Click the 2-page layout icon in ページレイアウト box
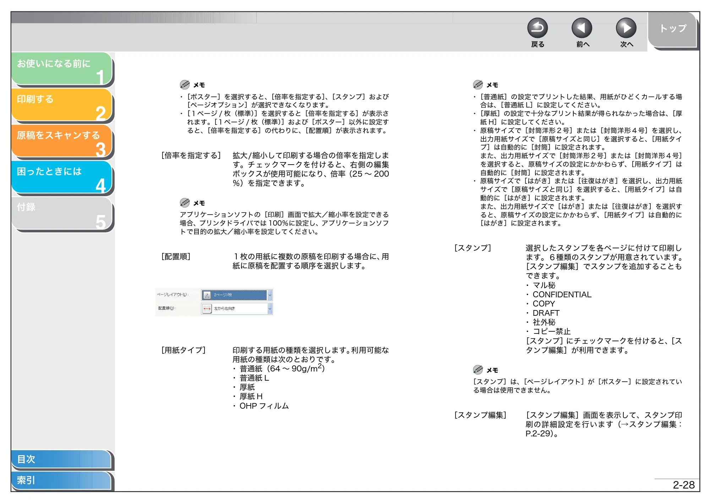 pyautogui.click(x=207, y=295)
